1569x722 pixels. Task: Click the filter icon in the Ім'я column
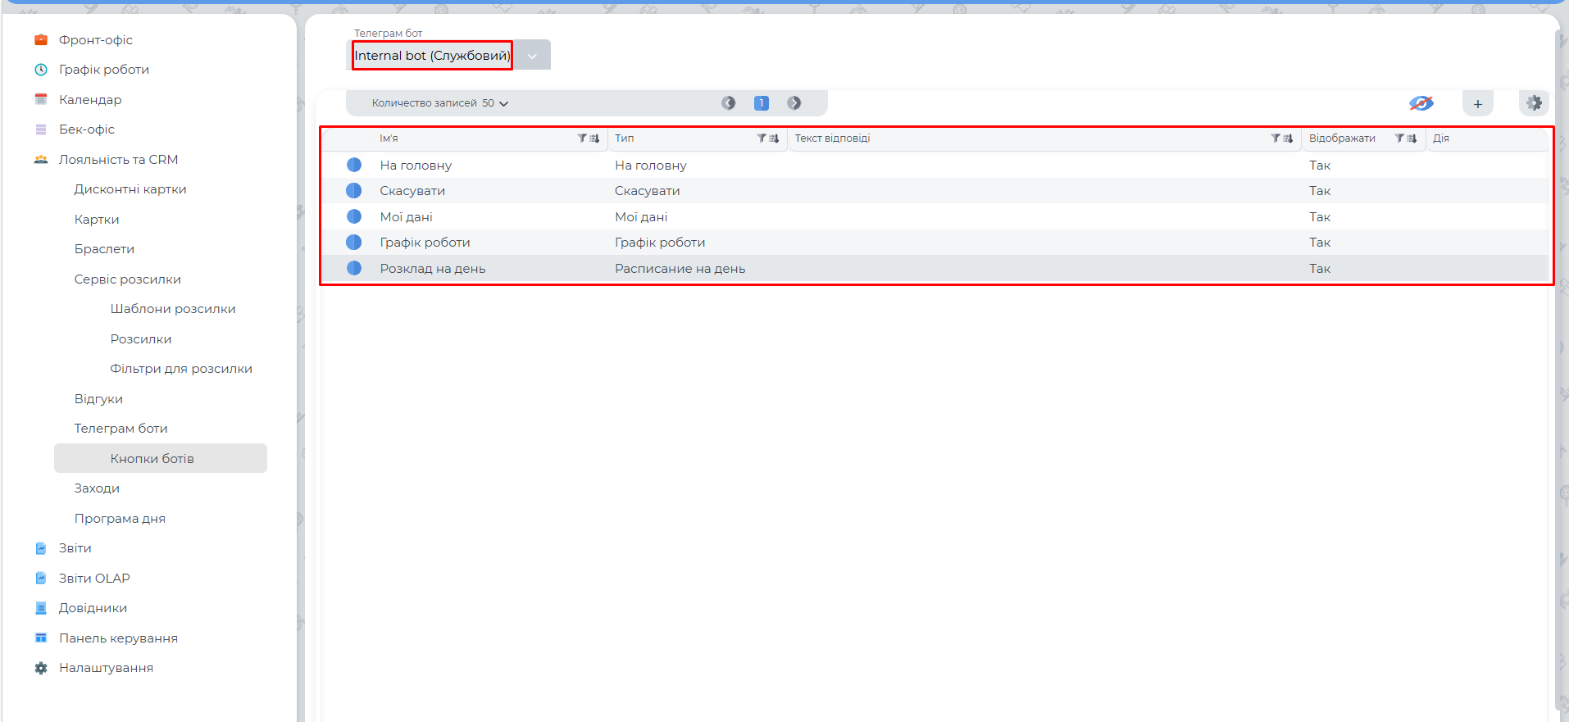pyautogui.click(x=582, y=138)
